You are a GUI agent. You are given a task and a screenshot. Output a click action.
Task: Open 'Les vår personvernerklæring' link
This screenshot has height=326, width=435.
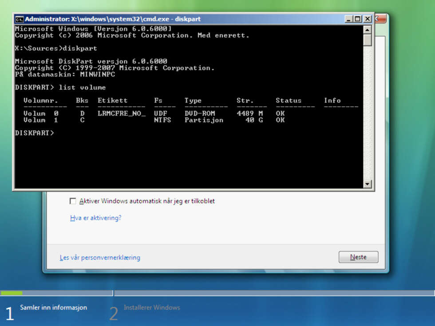click(x=100, y=258)
